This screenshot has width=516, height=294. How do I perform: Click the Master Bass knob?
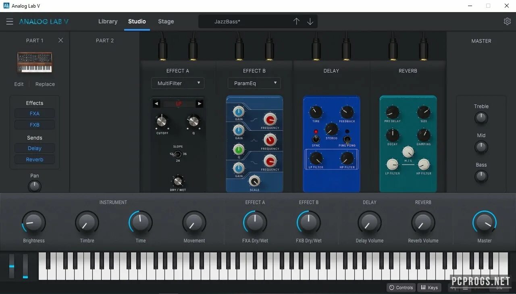[x=481, y=176]
